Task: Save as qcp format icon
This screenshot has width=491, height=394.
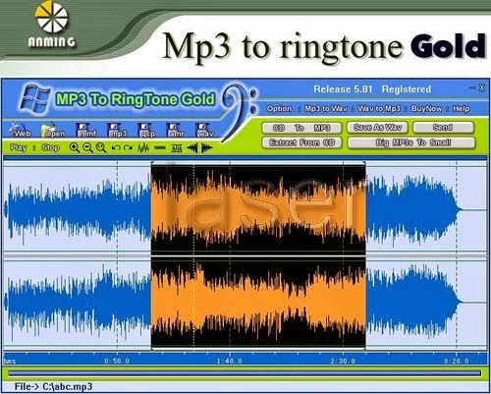Action: click(146, 130)
